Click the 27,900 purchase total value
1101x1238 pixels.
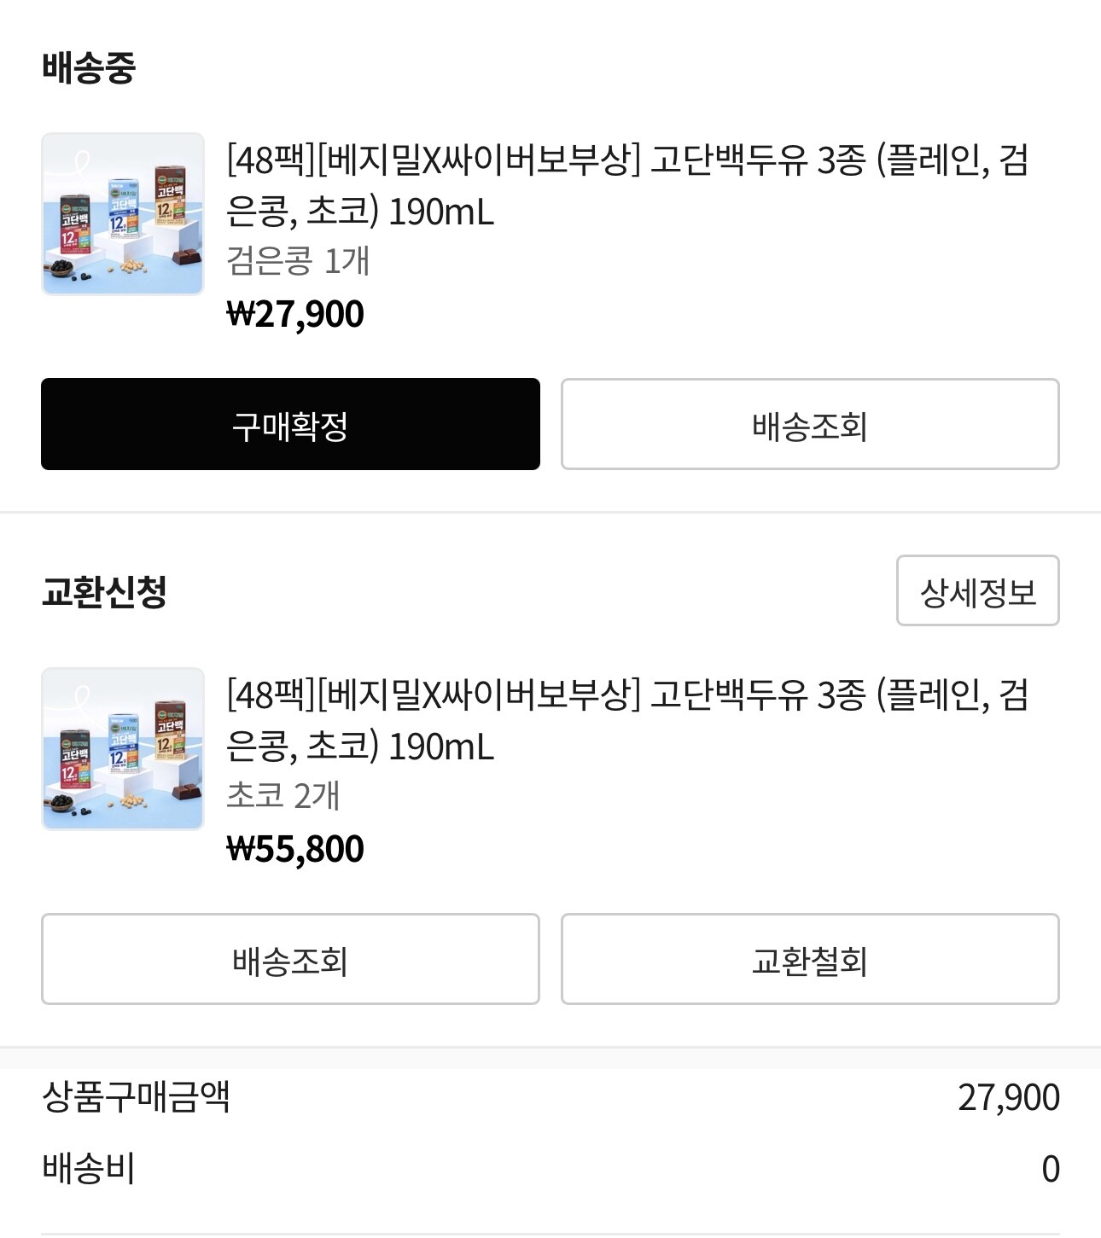coord(1008,1097)
